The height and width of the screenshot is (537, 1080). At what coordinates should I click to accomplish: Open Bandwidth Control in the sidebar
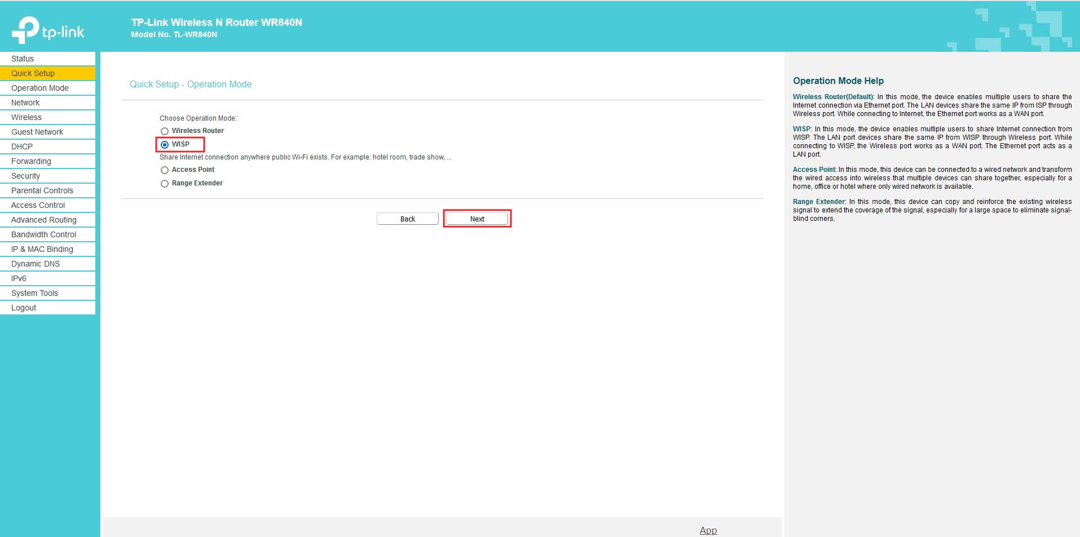(x=47, y=234)
